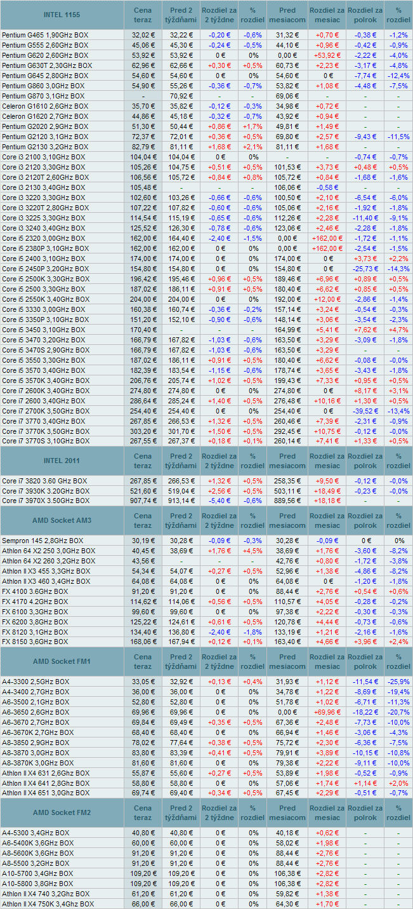Click Core i5 2500K 3,30GHz BOX name

point(47,279)
